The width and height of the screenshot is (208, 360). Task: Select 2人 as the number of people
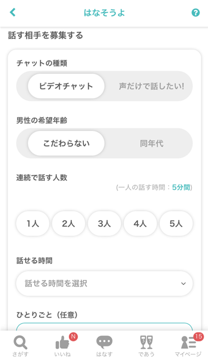pos(68,223)
